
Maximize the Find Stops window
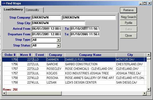tap(145, 3)
